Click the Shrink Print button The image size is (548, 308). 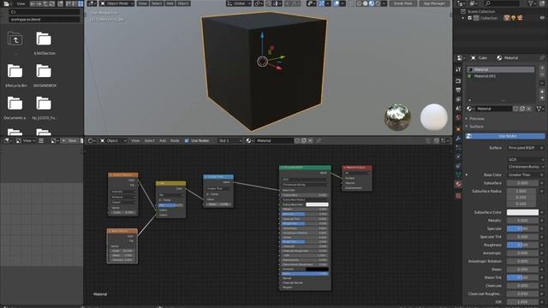pos(403,3)
